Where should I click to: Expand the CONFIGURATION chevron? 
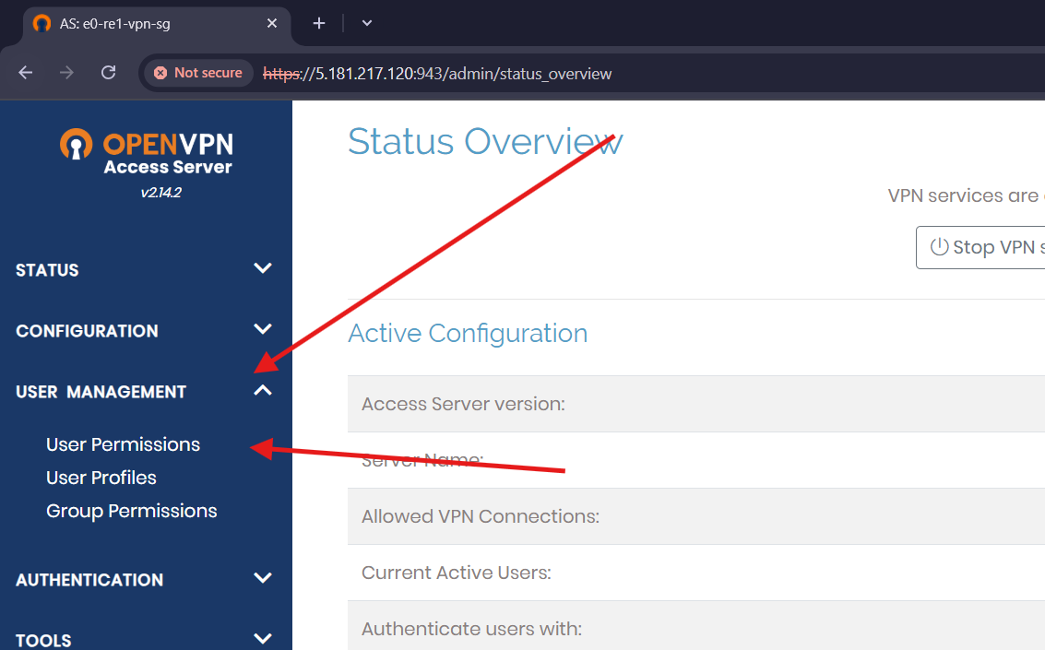point(263,329)
